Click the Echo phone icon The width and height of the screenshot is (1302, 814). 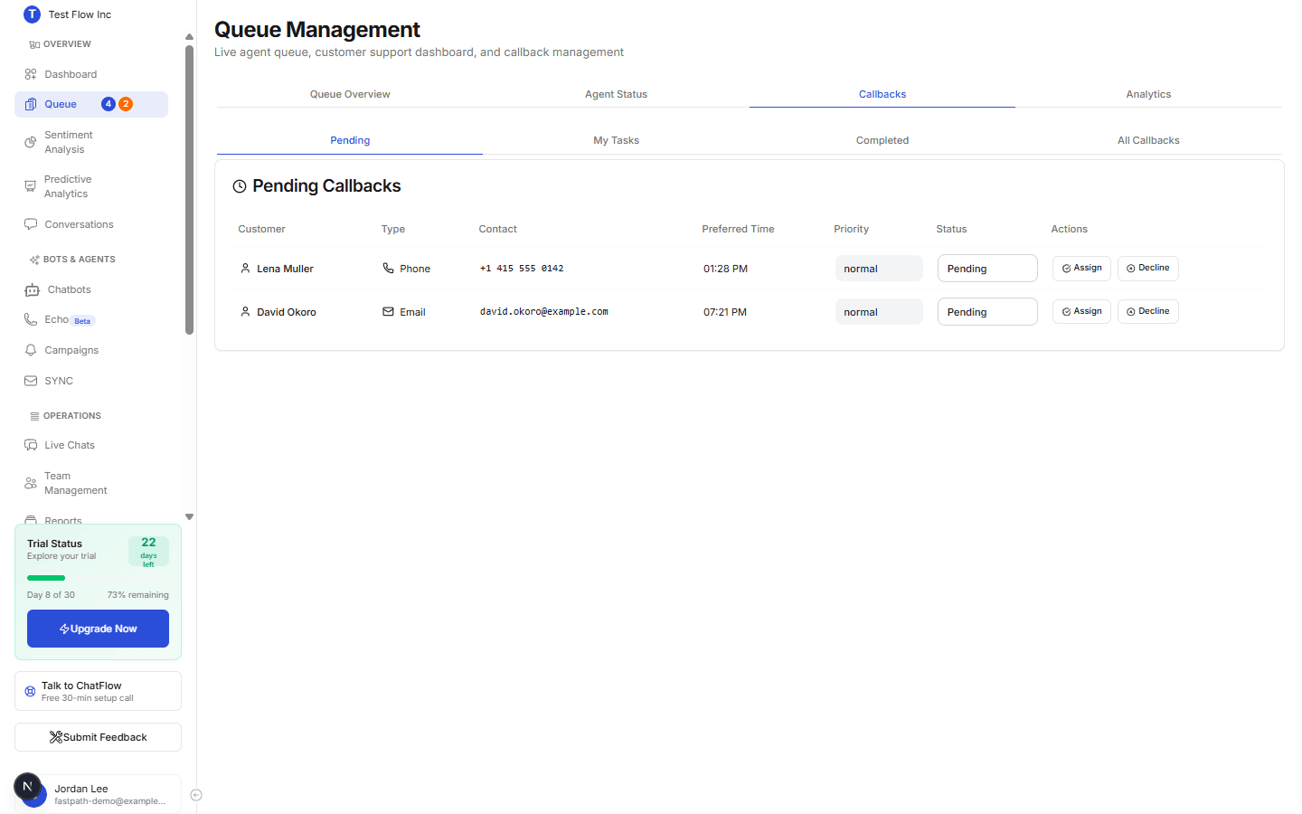(31, 319)
